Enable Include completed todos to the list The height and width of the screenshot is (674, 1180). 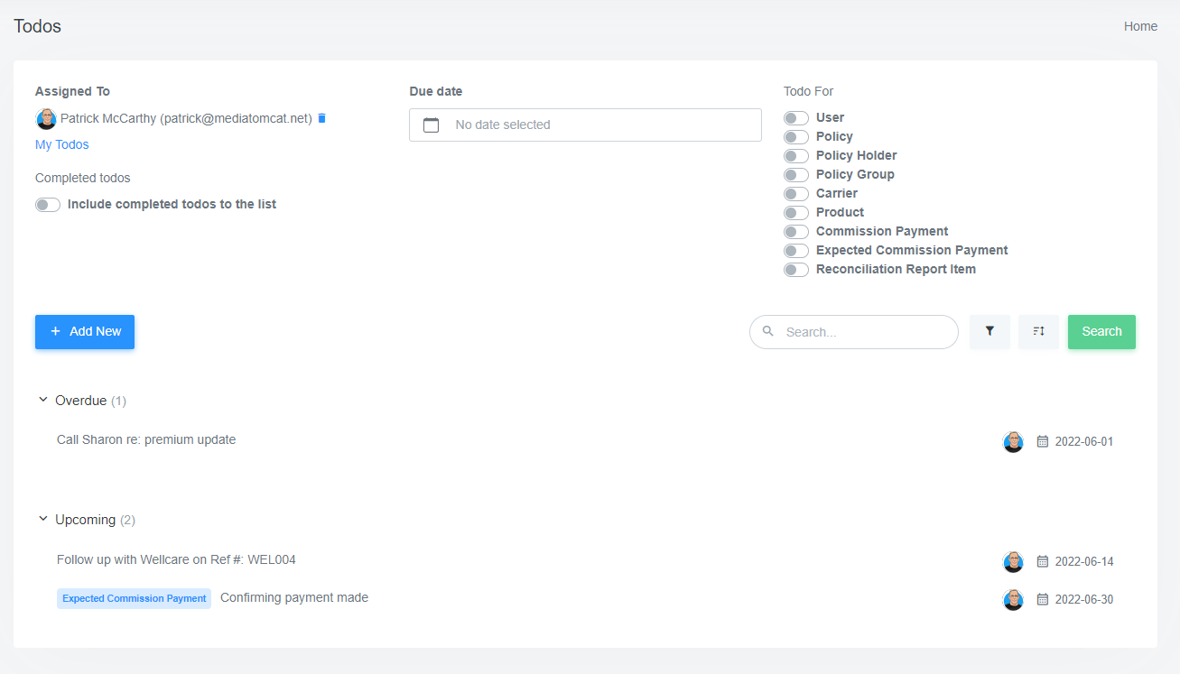click(47, 204)
